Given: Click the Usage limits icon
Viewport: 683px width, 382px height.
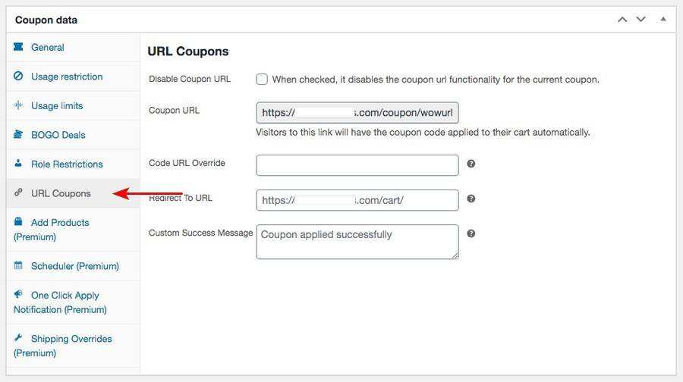Looking at the screenshot, I should click(18, 105).
